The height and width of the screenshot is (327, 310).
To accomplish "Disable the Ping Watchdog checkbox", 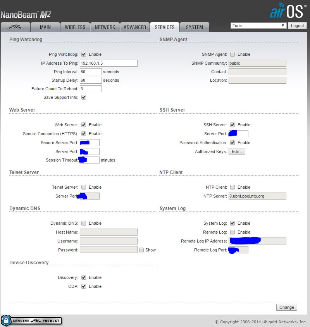I will coord(84,54).
